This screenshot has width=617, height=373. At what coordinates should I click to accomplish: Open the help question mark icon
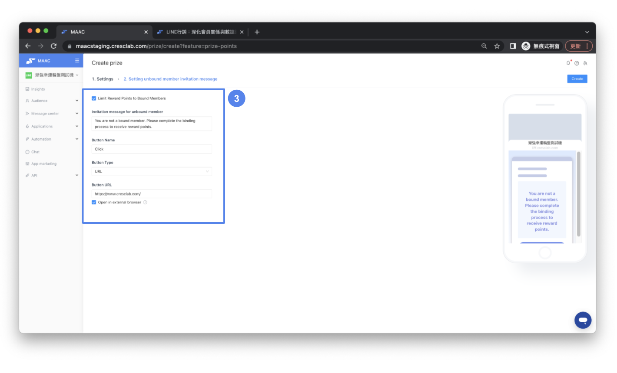coord(577,63)
